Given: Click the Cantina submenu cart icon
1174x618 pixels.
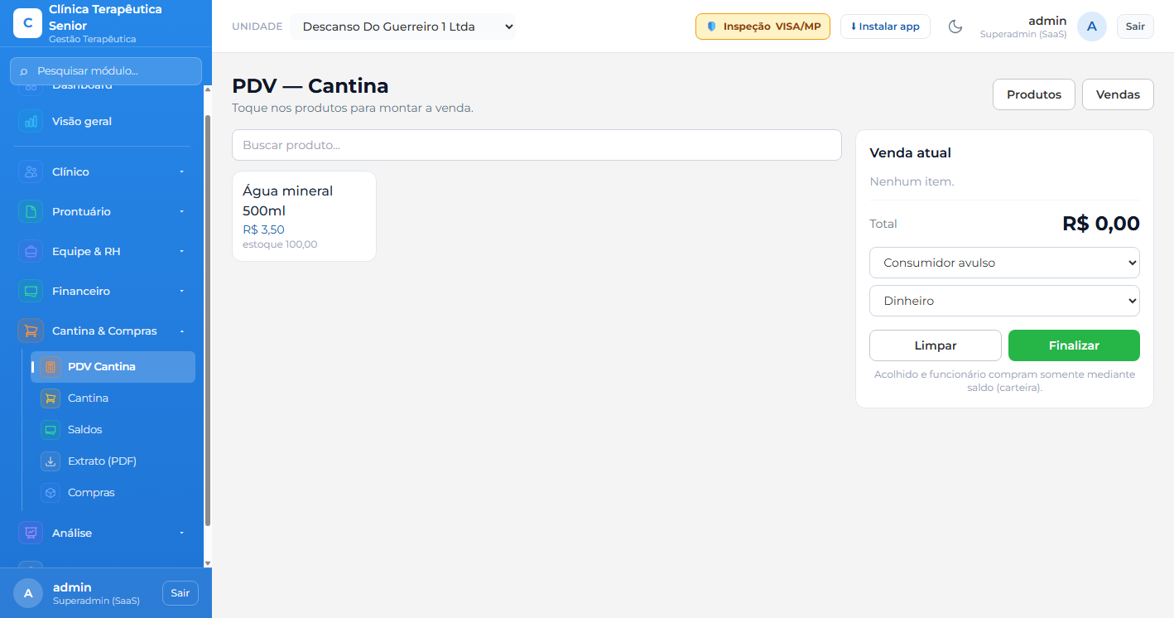Looking at the screenshot, I should pyautogui.click(x=51, y=398).
